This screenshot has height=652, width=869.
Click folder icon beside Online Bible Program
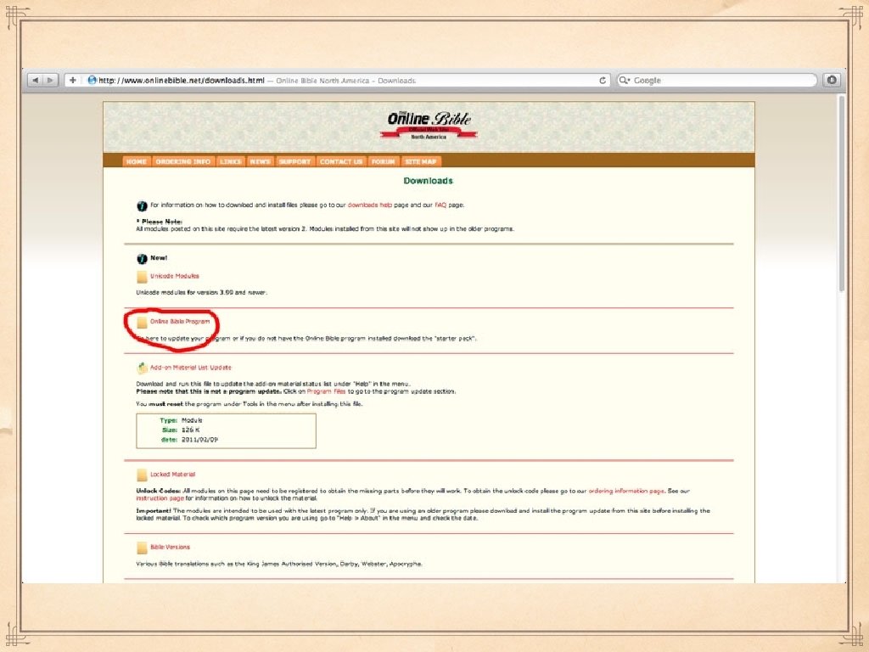142,322
